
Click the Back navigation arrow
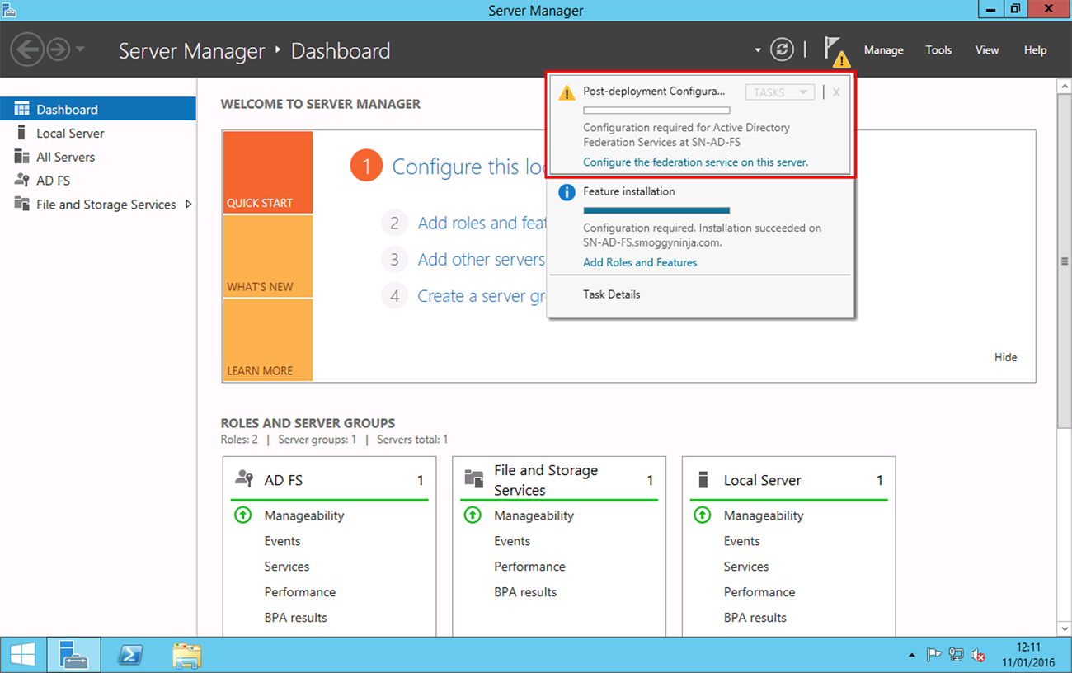(x=26, y=49)
